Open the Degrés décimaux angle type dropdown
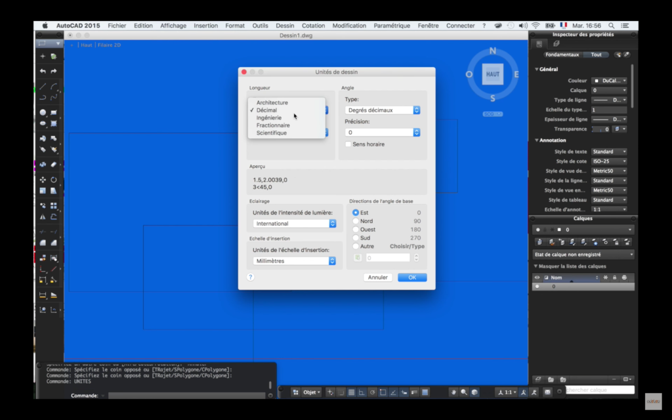The height and width of the screenshot is (420, 672). click(x=382, y=110)
